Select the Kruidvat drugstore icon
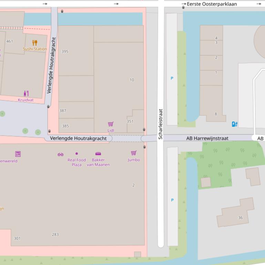This screenshot has width=265, height=265. point(26,94)
